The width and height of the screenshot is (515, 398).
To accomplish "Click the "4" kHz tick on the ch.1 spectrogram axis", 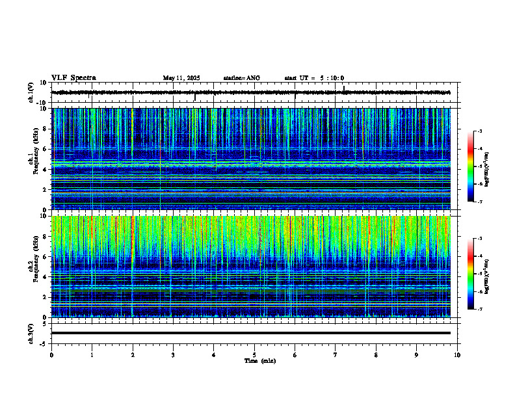I will (46, 170).
